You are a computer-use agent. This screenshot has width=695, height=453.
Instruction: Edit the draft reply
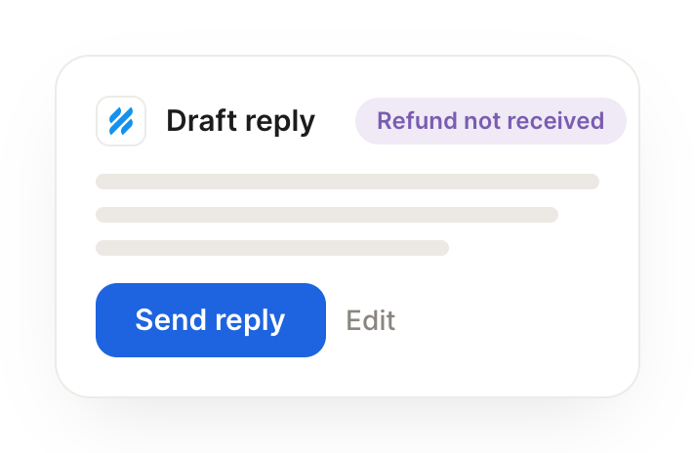(x=371, y=320)
